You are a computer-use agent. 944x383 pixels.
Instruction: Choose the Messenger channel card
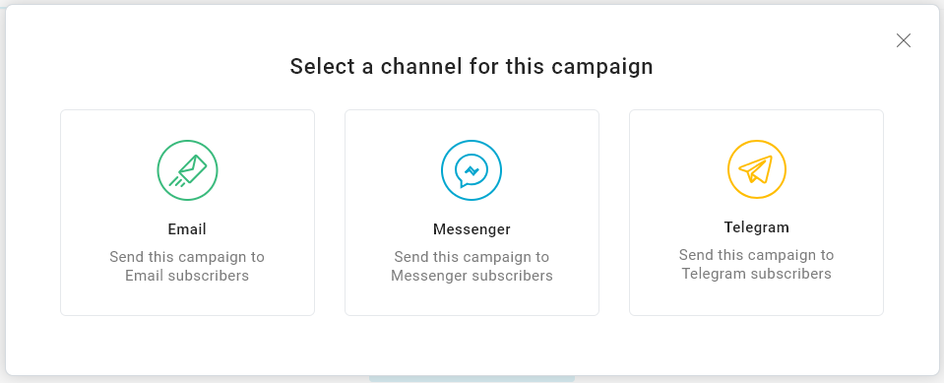click(472, 213)
